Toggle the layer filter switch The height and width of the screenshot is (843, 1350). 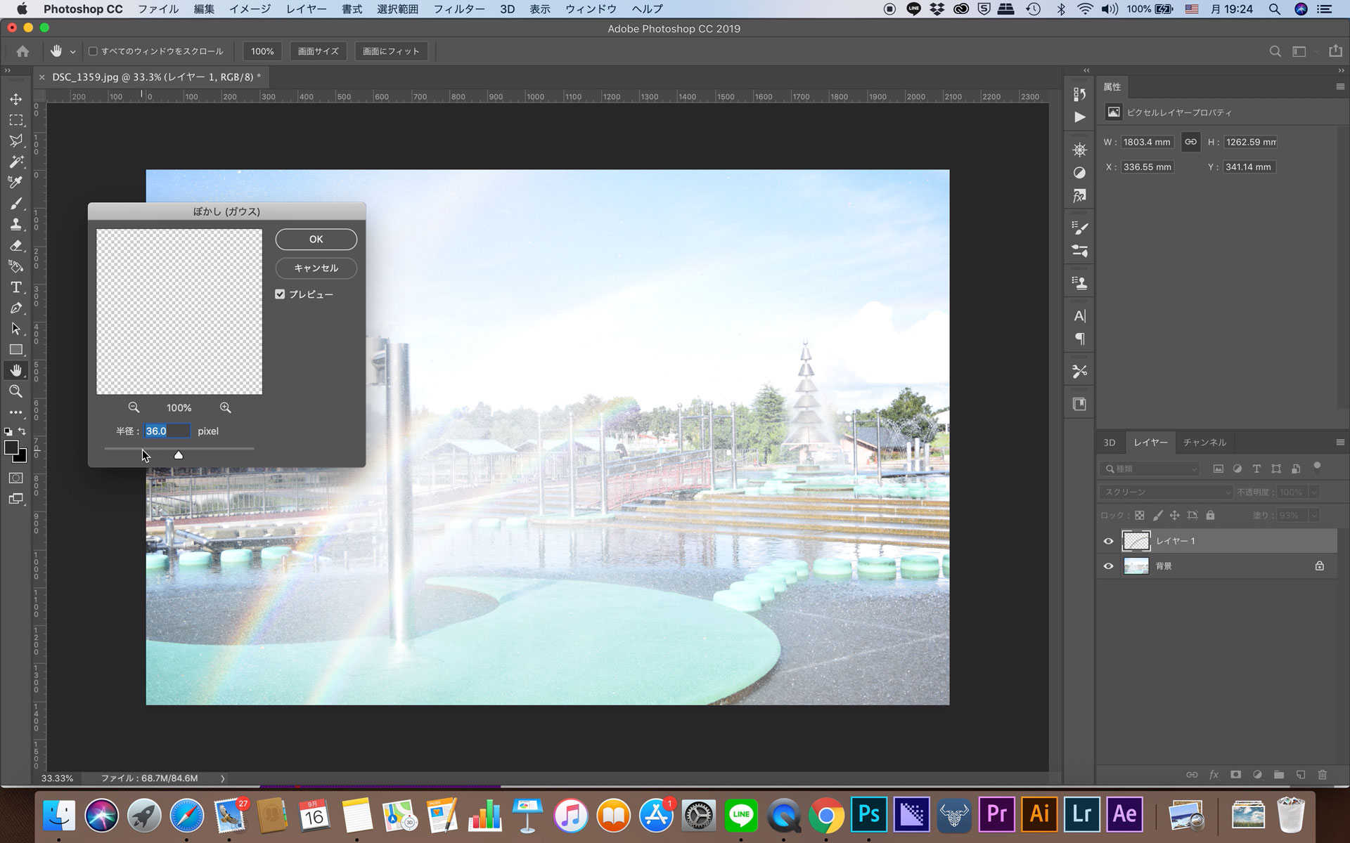pos(1317,467)
